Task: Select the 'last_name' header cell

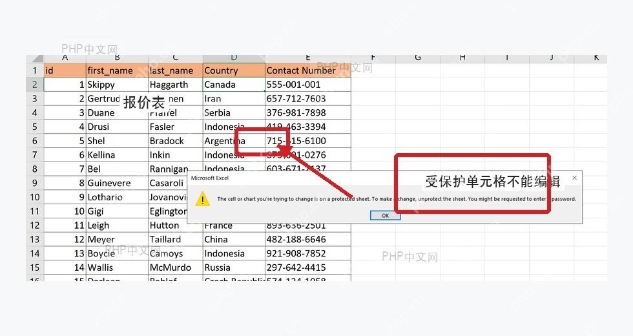Action: [175, 70]
